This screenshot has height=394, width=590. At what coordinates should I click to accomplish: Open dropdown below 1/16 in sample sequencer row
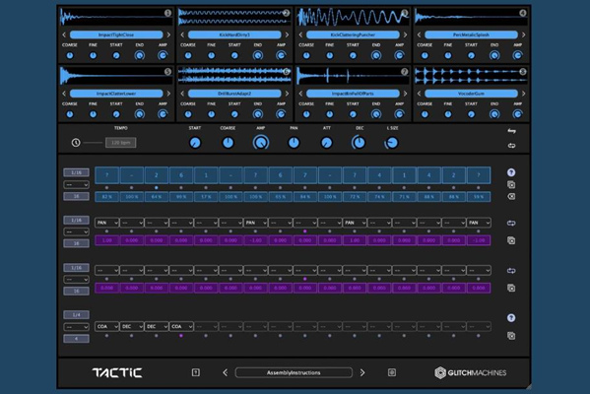(x=76, y=185)
